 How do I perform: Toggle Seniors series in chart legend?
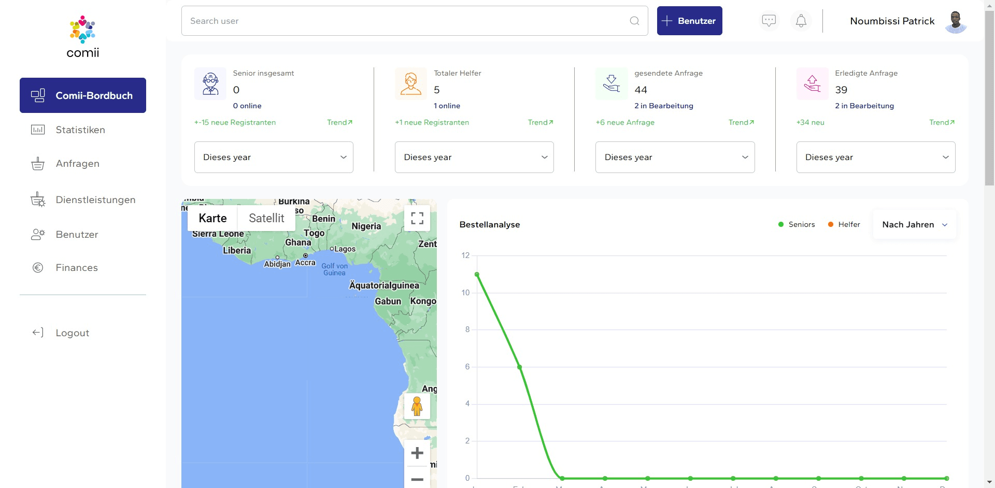click(797, 224)
